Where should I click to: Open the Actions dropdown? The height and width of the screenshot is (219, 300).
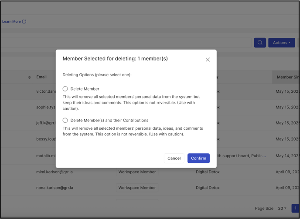coord(282,43)
